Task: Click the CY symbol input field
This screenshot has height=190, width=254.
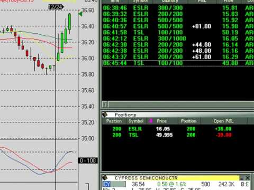Action: point(114,184)
